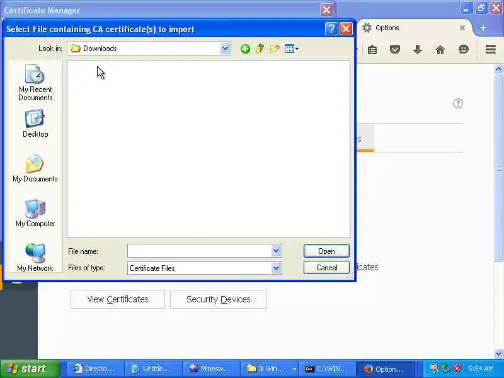Open a new Firefox tab
This screenshot has width=504, height=378.
pos(483,28)
